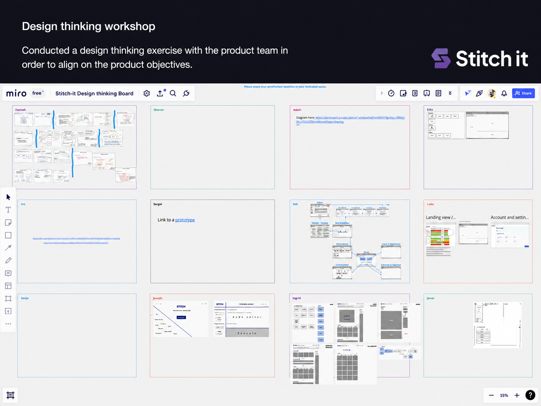Open the prototype link in Sergei frame

click(185, 220)
